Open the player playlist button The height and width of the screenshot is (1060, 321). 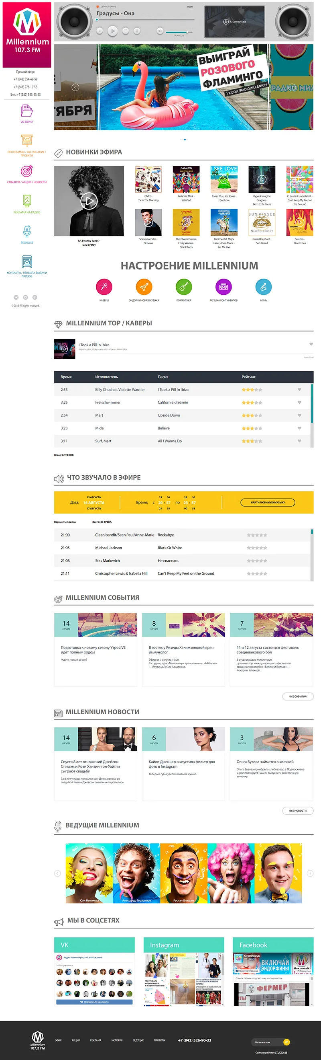[126, 31]
